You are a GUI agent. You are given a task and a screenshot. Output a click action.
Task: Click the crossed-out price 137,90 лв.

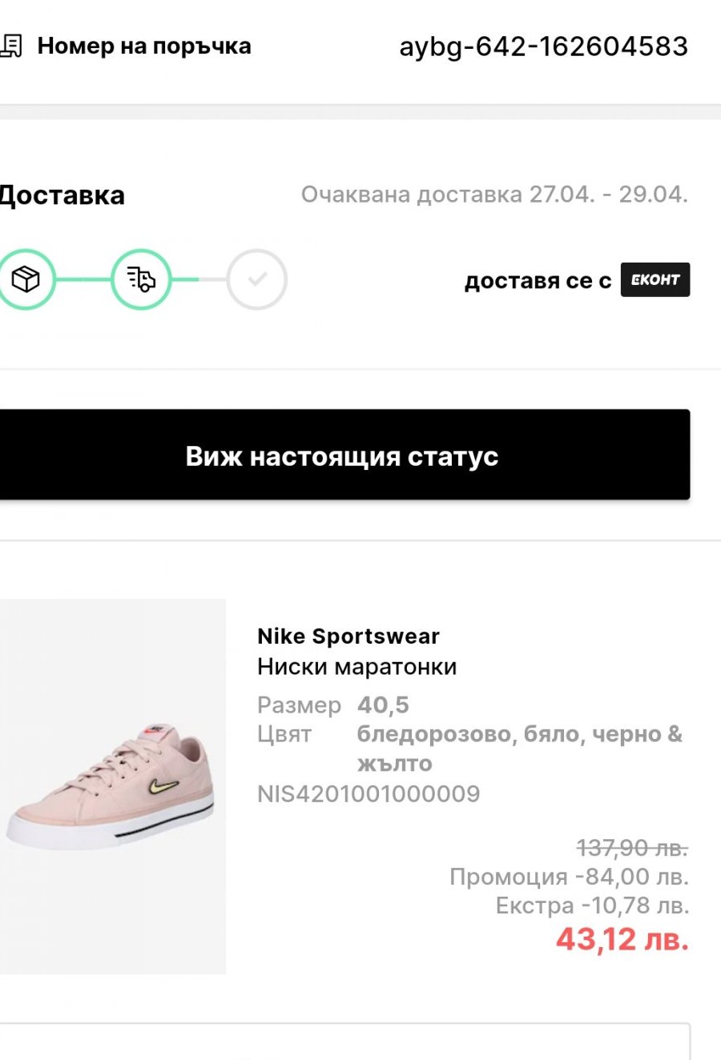click(x=632, y=847)
